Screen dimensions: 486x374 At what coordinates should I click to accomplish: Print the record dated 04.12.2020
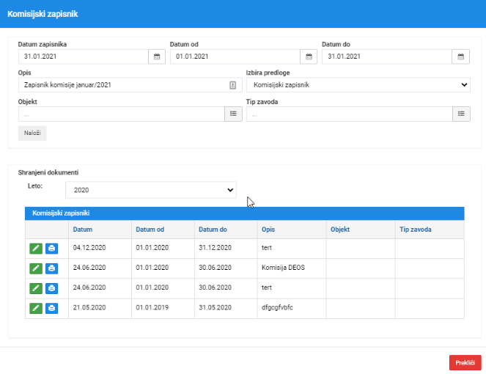click(x=52, y=249)
